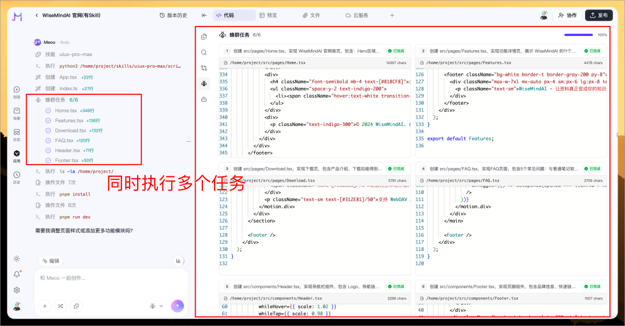Click the Meoo logo at top left
The width and height of the screenshot is (625, 326).
(17, 16)
